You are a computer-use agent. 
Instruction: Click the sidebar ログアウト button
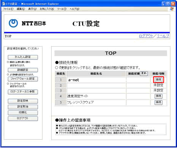click(x=23, y=118)
